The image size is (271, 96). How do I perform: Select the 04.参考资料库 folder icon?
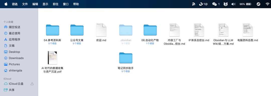click(52, 30)
